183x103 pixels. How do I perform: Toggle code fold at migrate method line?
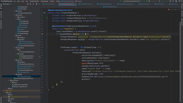click(x=47, y=29)
